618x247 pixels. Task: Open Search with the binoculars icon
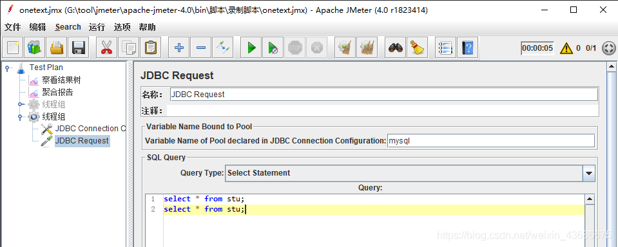point(395,48)
